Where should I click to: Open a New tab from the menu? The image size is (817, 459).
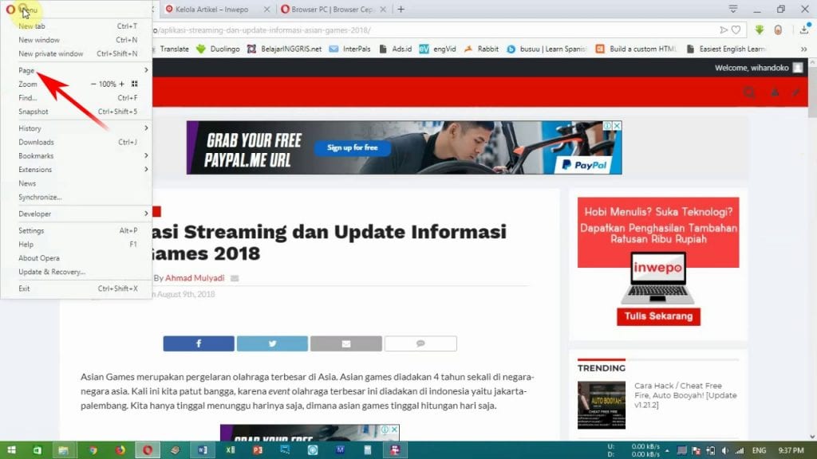(77, 26)
